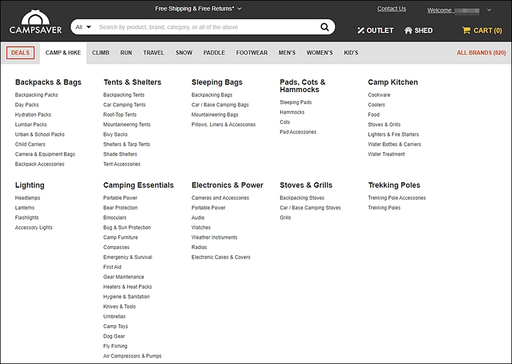Go to Mountaineering Bags

tap(215, 115)
